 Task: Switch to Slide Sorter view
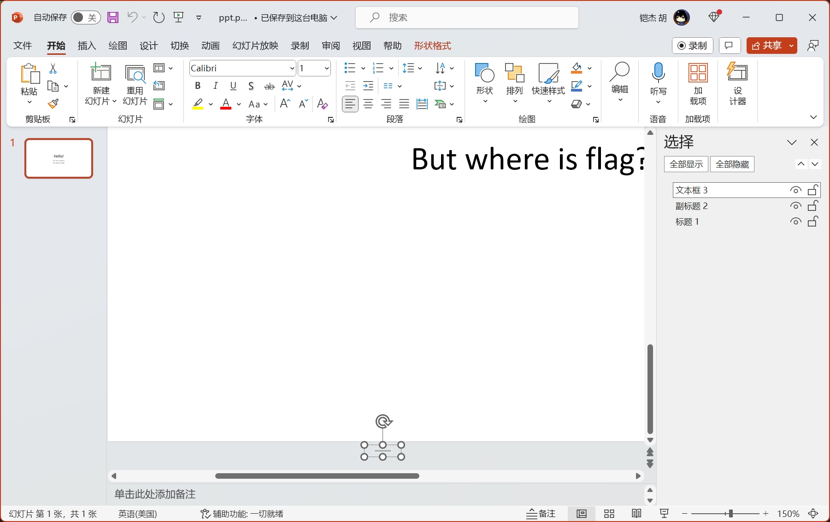(x=609, y=514)
